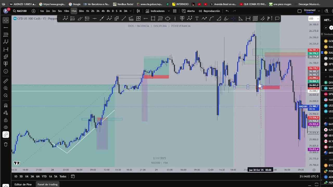Click the trash icon to remove drawings

coord(6,144)
